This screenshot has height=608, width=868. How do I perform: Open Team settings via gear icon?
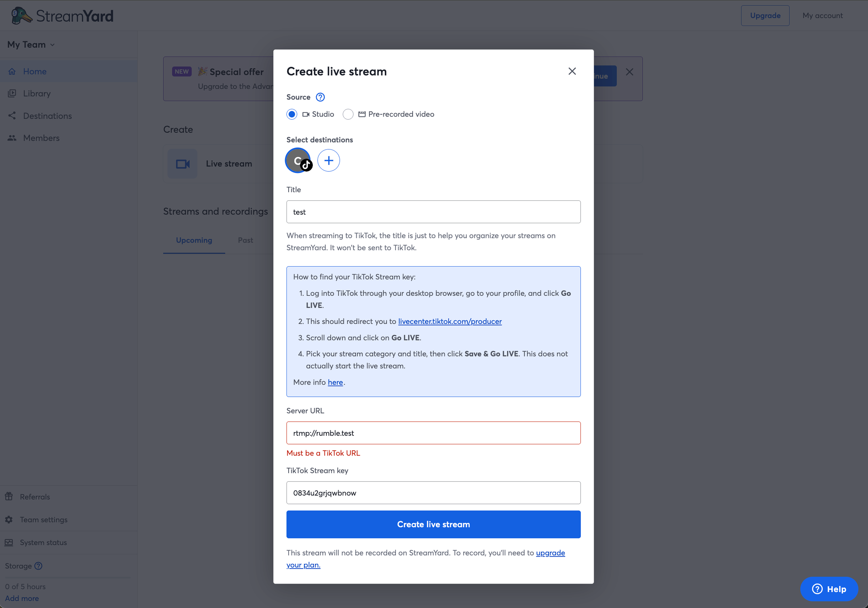(9, 520)
